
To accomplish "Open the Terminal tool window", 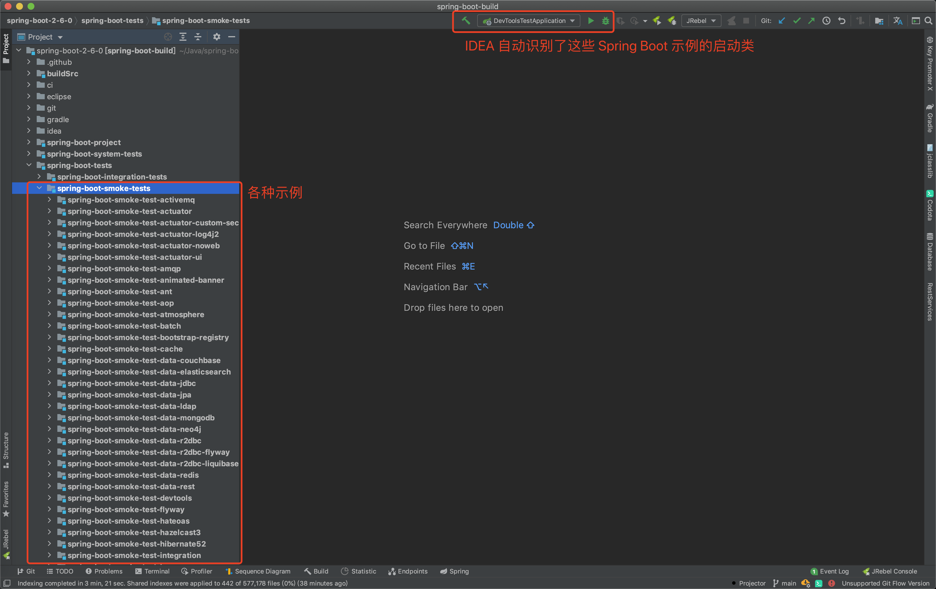I will (x=152, y=571).
